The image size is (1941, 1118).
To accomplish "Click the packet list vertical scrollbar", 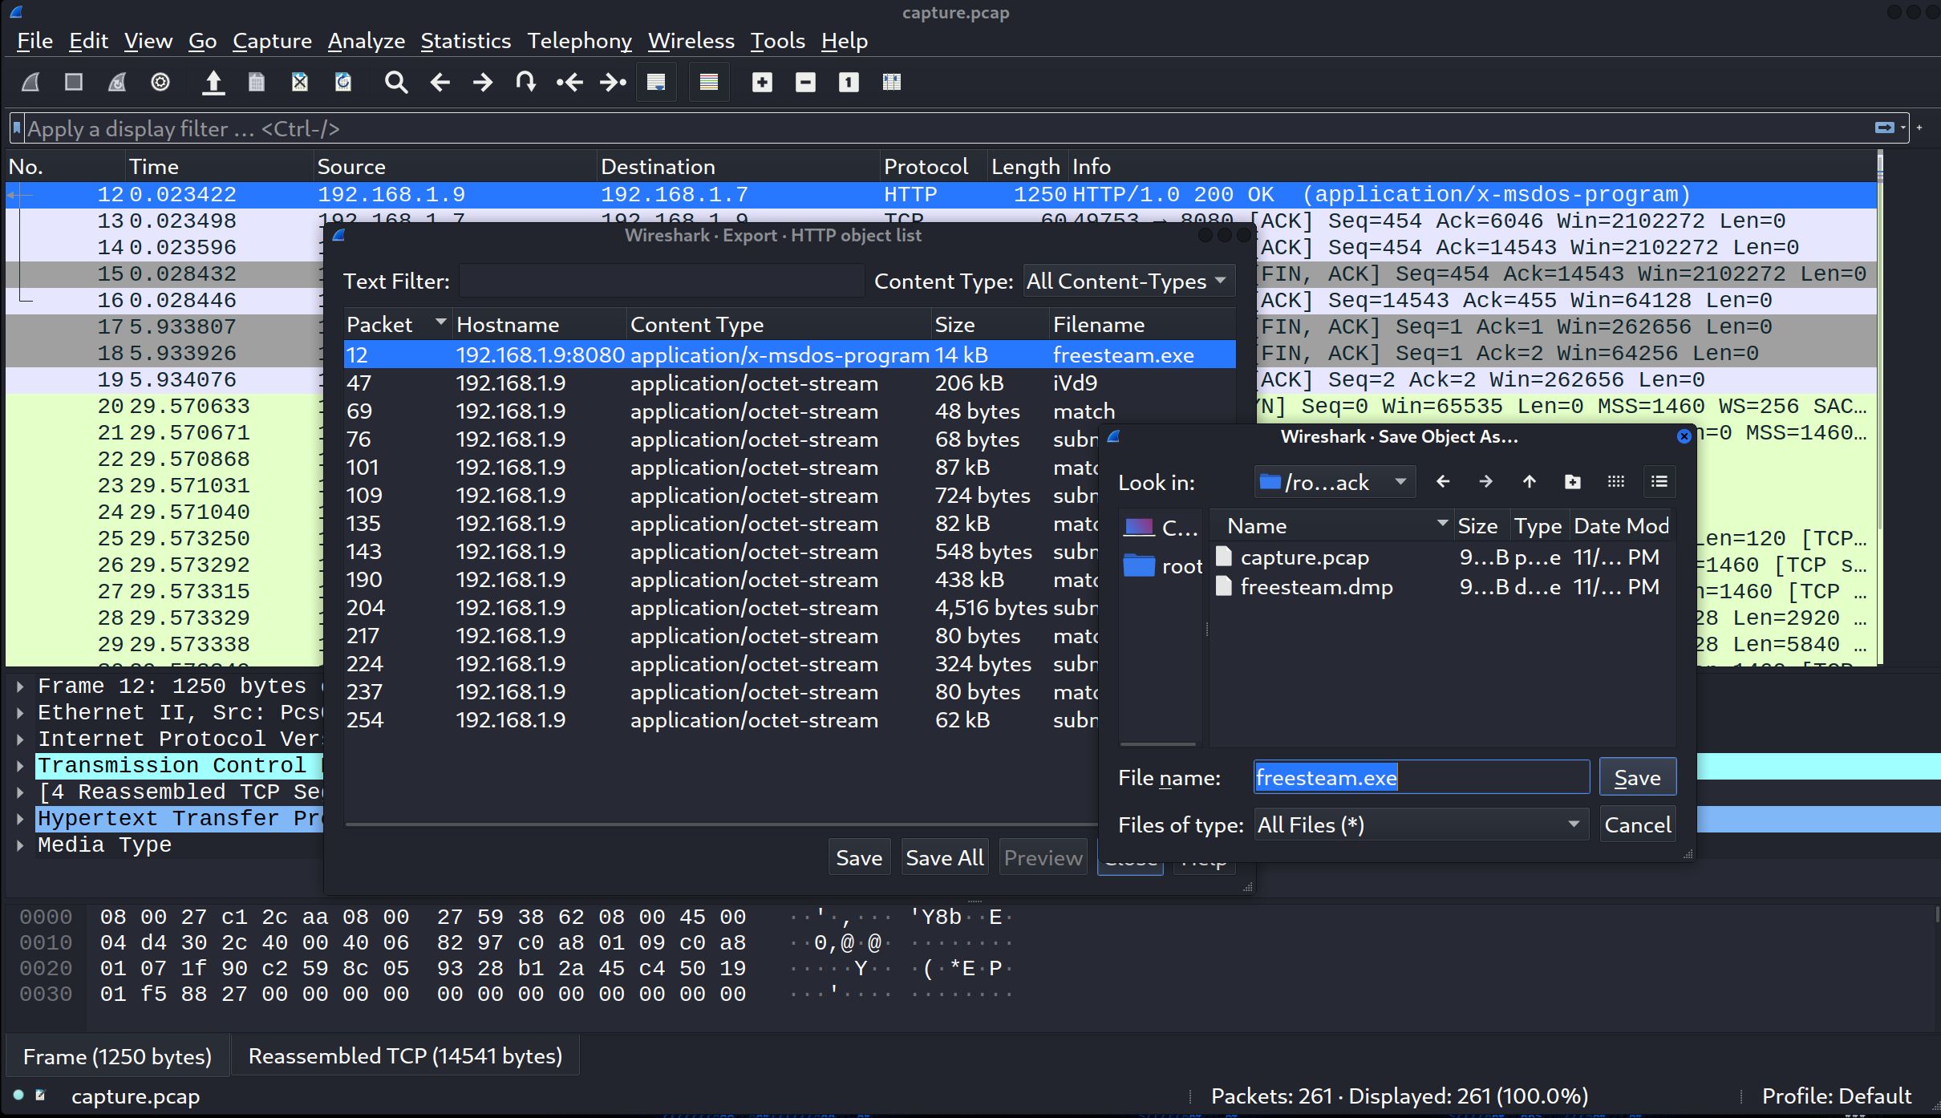I will point(1880,401).
